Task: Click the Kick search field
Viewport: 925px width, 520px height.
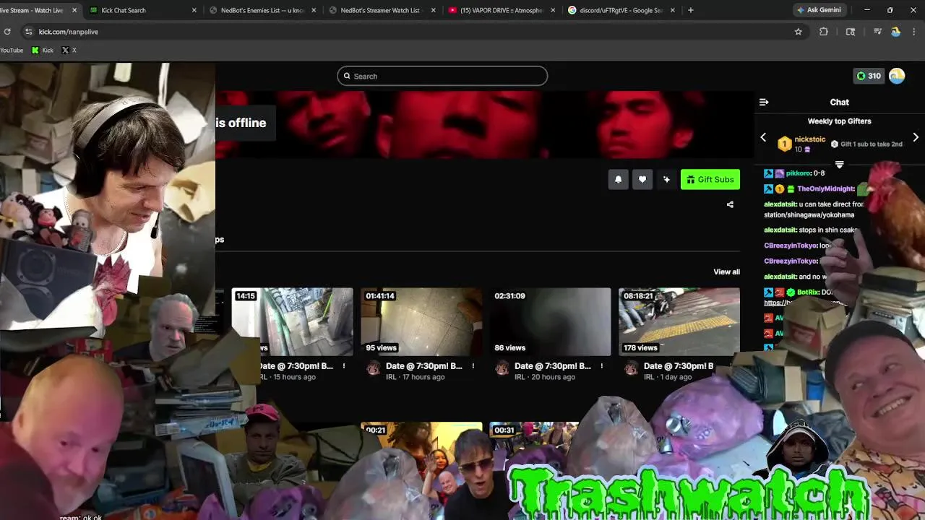Action: (x=442, y=76)
